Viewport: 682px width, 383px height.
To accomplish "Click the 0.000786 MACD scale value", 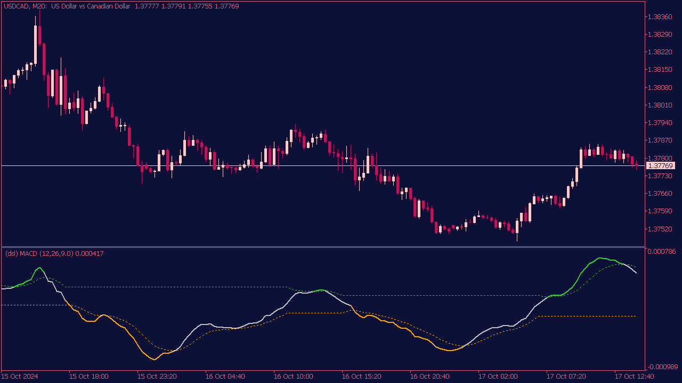I will (661, 251).
